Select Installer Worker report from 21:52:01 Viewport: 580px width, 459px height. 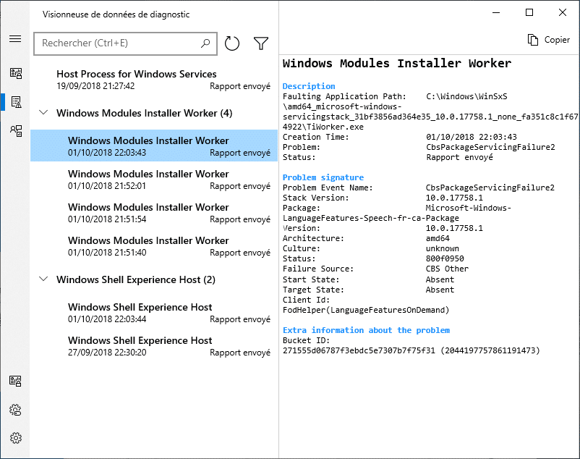(x=154, y=180)
